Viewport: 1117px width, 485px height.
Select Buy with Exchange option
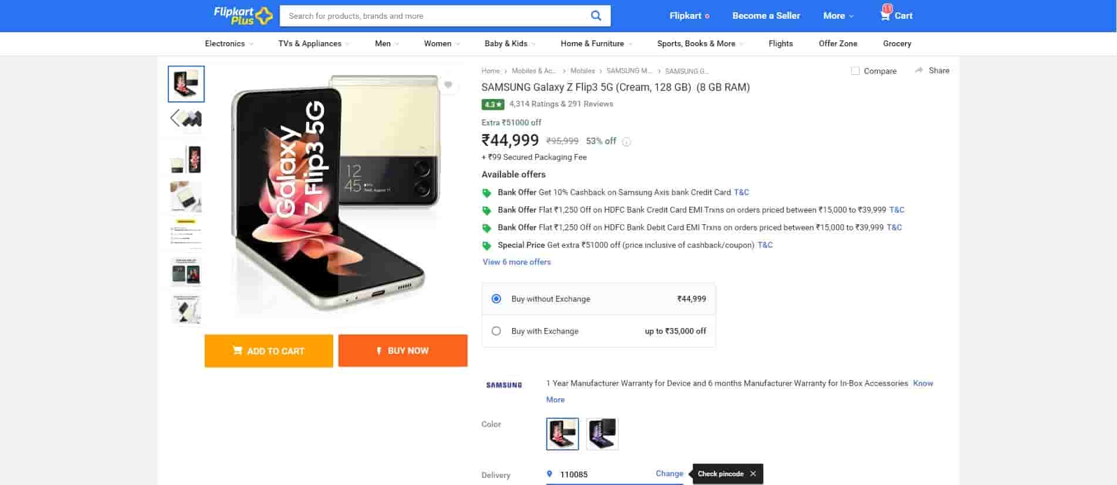pos(496,331)
